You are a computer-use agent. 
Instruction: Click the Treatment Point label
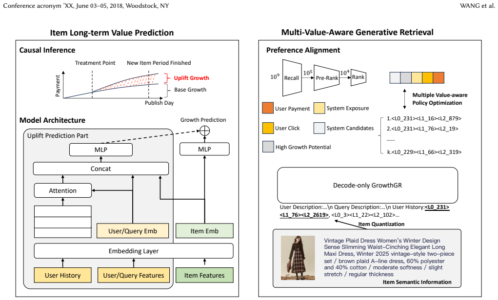click(x=95, y=63)
